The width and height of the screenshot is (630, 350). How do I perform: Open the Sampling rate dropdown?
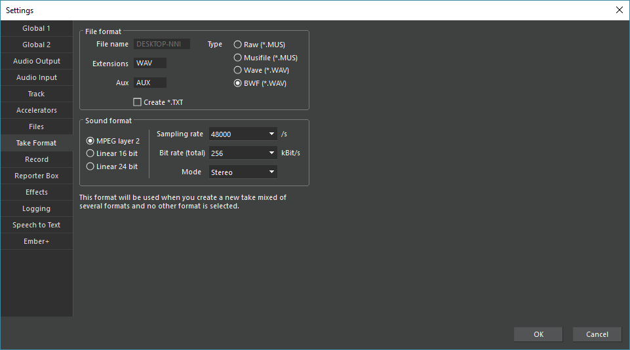click(x=243, y=134)
